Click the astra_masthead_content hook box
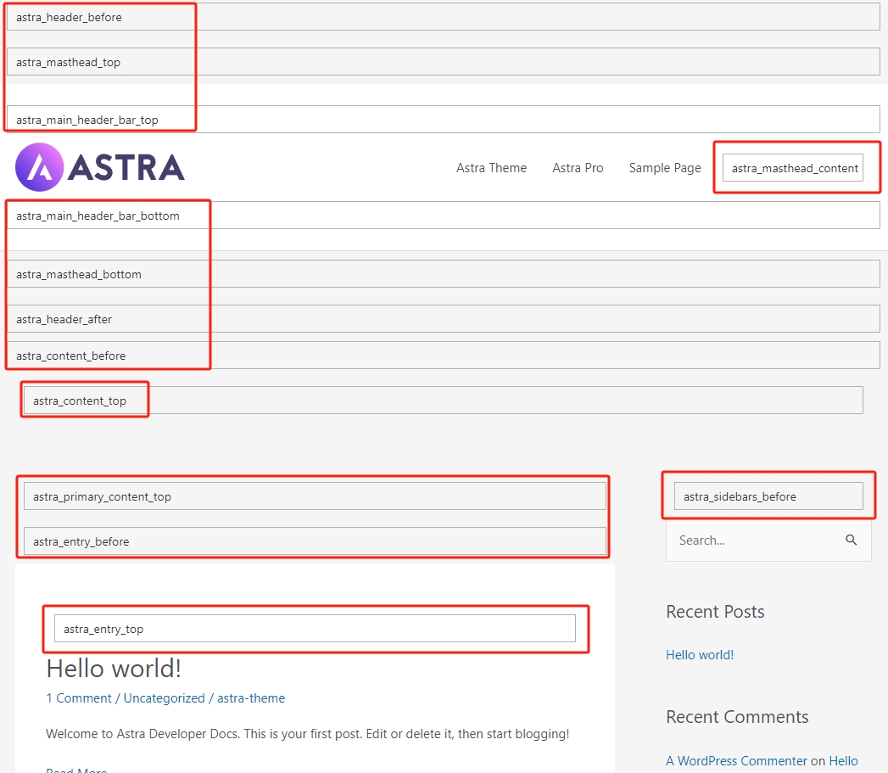Image resolution: width=888 pixels, height=773 pixels. pos(793,168)
